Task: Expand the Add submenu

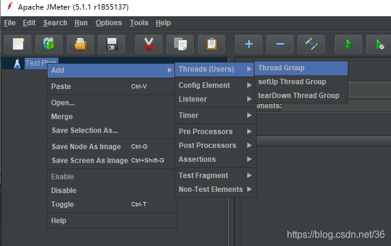Action: coord(111,70)
